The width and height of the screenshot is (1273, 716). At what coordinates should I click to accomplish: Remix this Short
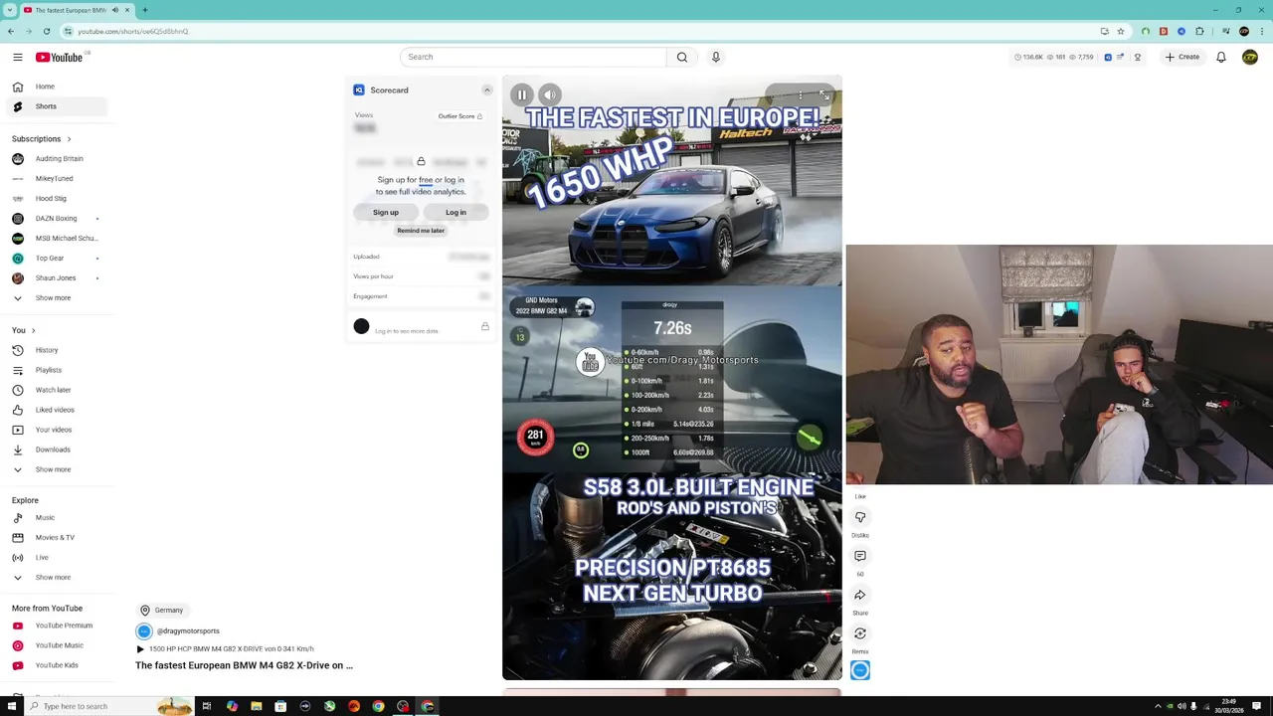coord(860,633)
